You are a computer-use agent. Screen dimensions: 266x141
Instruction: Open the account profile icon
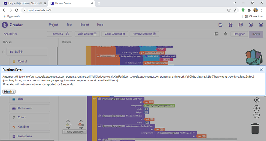[261, 25]
